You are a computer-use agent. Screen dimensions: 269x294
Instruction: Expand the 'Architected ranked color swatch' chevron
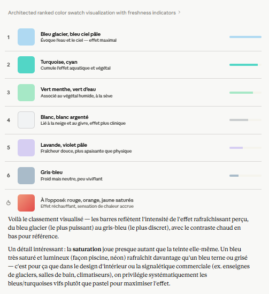(179, 12)
